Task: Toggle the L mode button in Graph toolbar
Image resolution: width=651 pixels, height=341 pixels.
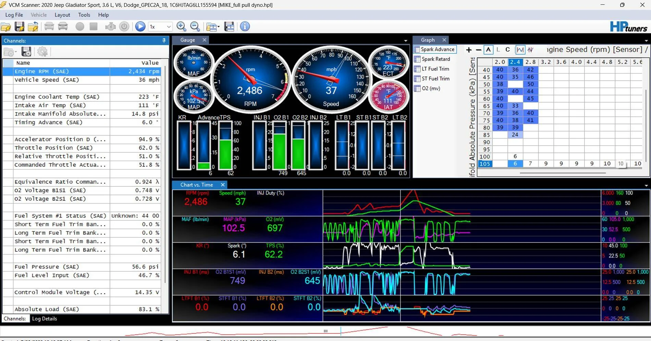Action: click(498, 50)
